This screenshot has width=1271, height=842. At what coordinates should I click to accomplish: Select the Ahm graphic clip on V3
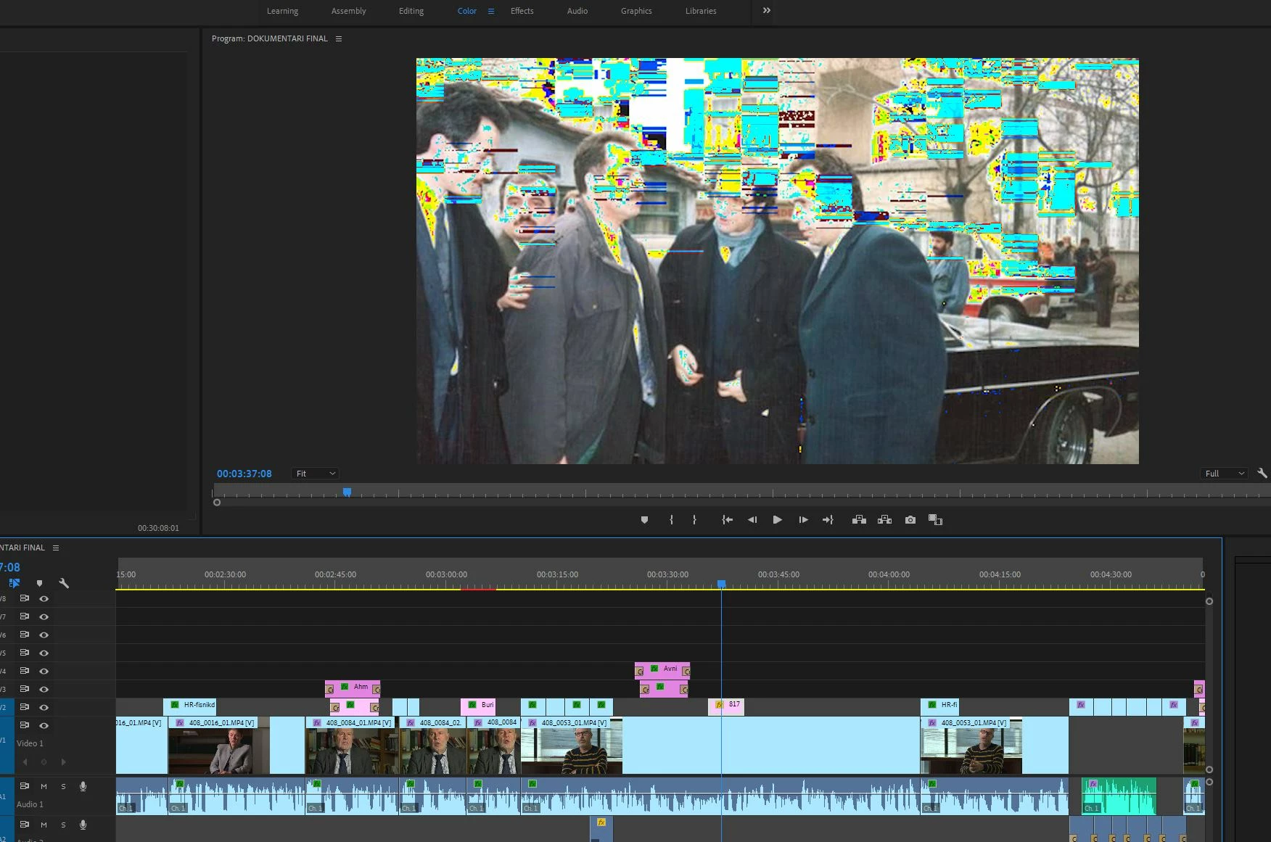click(x=353, y=688)
